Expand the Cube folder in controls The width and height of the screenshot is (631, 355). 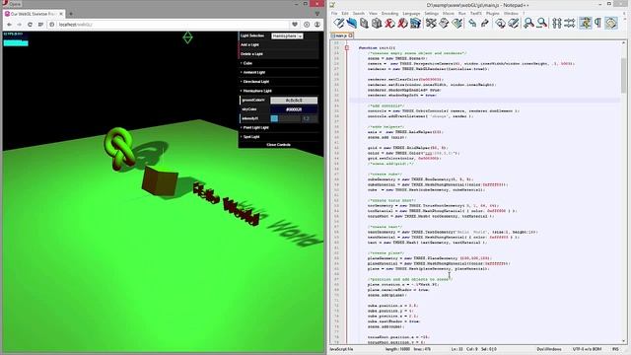279,63
